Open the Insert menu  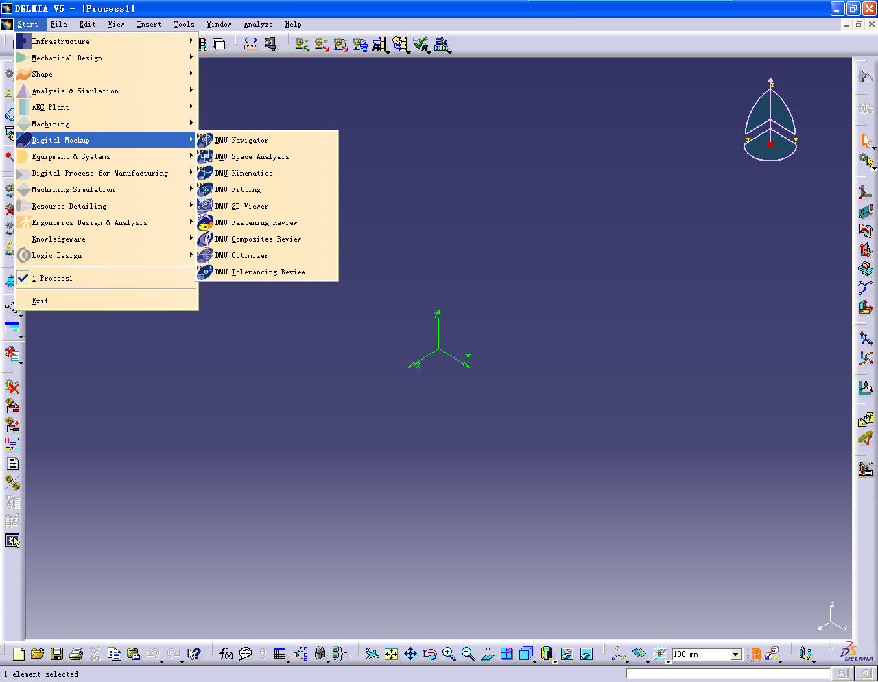coord(149,24)
